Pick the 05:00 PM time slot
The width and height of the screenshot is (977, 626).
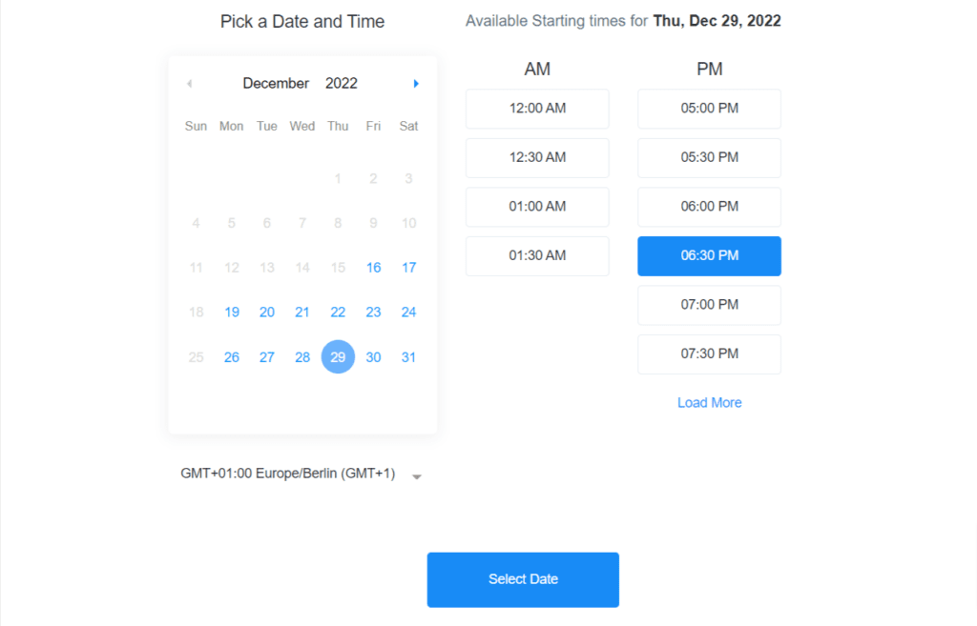tap(709, 109)
